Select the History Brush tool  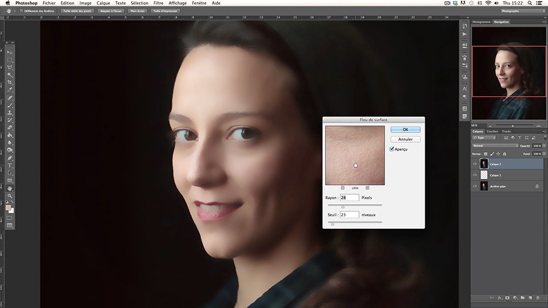[10, 120]
